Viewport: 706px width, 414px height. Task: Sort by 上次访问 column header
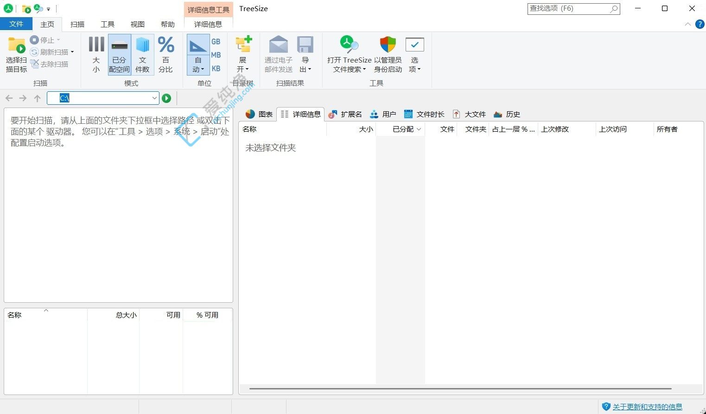[x=625, y=129]
